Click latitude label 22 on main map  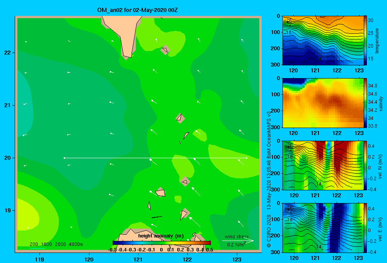pos(8,53)
